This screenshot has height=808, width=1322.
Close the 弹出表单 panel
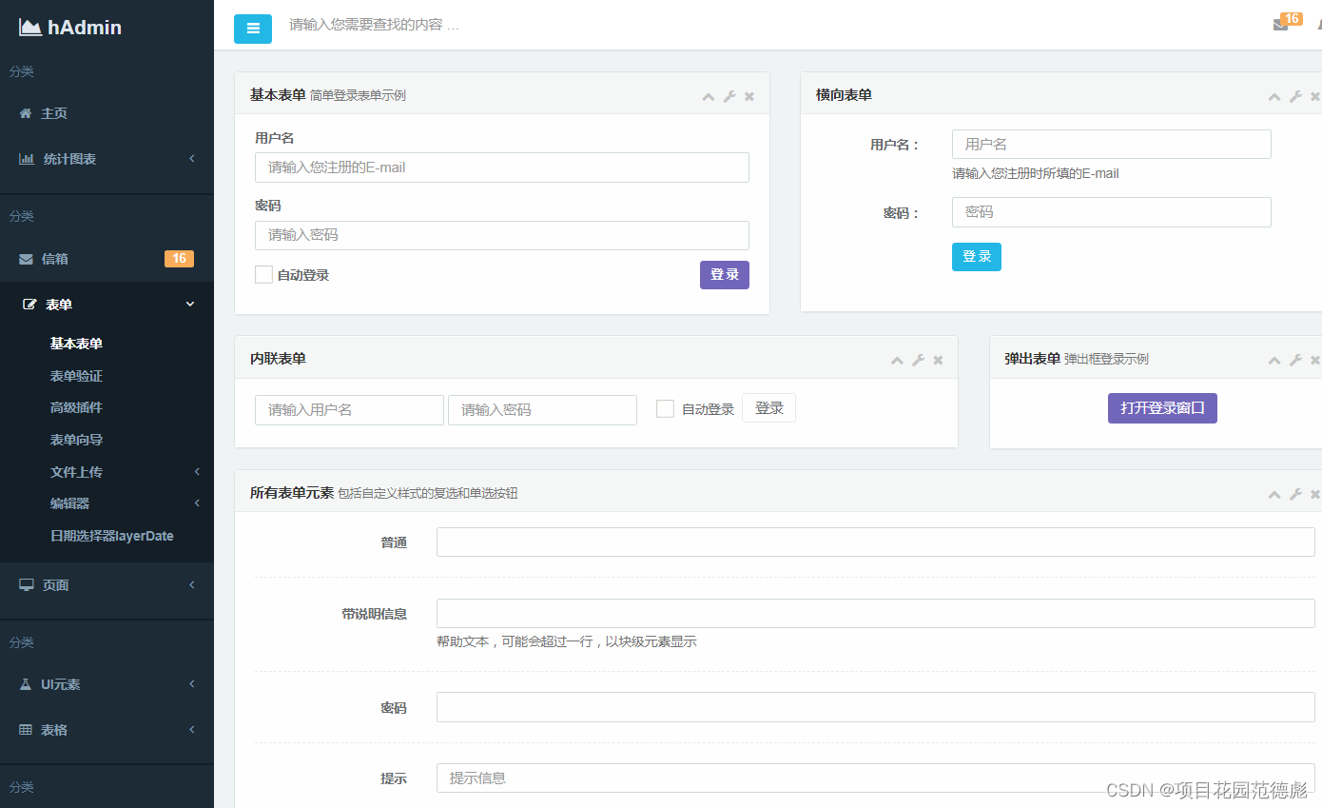(x=1315, y=360)
